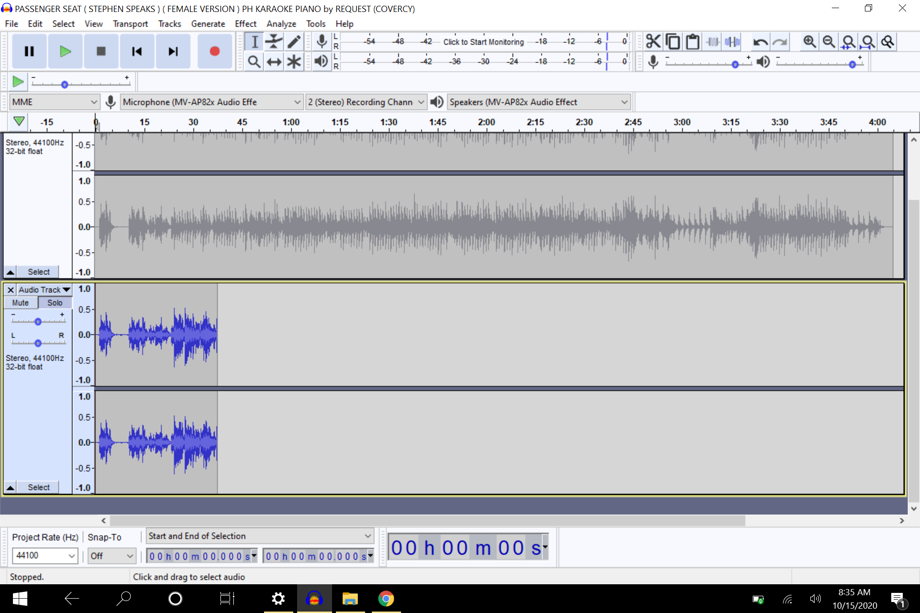The image size is (920, 613).
Task: Open the Effect menu
Action: click(x=245, y=23)
